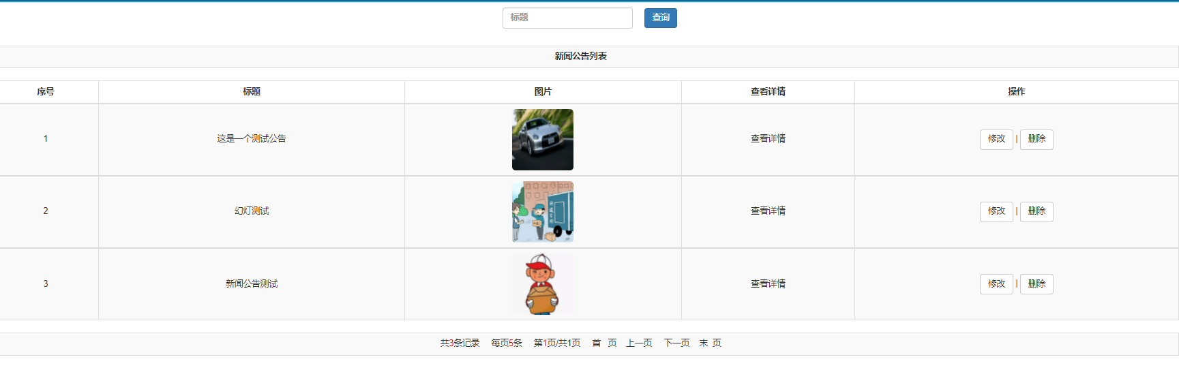The image size is (1179, 368).
Task: Open 查看详情 for 这是一个测试公告
Action: coord(768,138)
